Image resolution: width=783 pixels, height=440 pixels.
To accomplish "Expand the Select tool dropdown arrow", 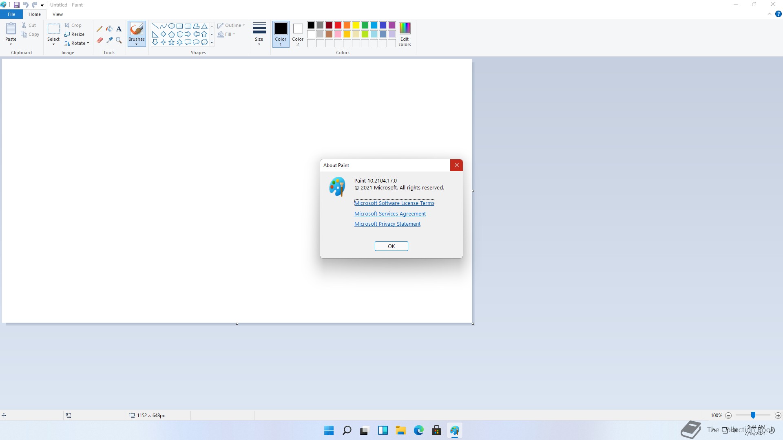I will 53,44.
